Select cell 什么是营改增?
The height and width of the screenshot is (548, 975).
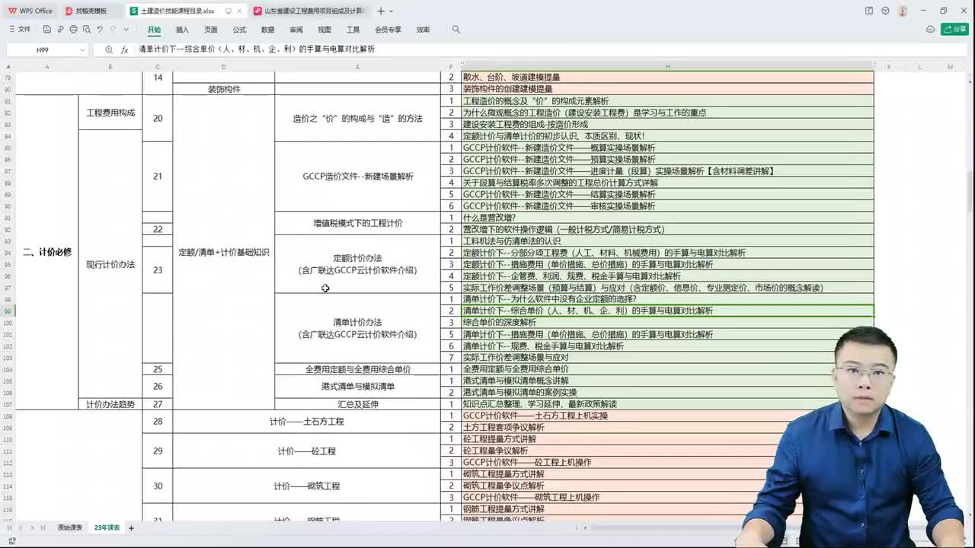pyautogui.click(x=667, y=218)
